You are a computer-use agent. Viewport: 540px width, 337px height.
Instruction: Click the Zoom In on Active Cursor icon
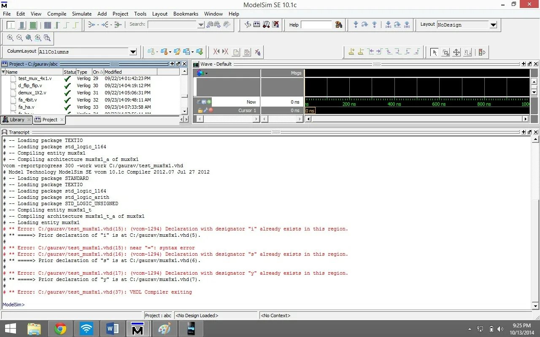click(x=38, y=38)
